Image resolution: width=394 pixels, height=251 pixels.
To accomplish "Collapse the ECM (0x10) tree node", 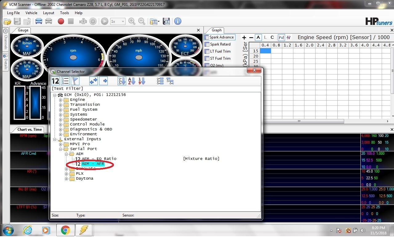I will tap(55, 95).
